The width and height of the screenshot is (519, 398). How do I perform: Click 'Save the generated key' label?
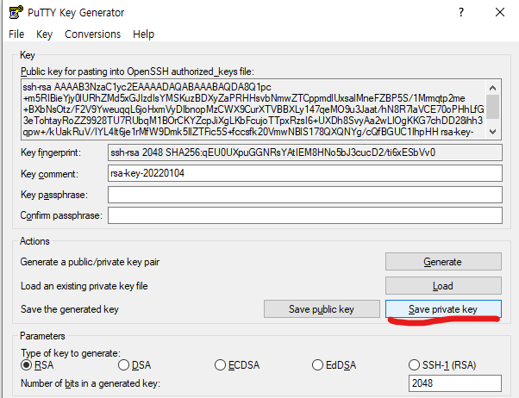pyautogui.click(x=70, y=309)
